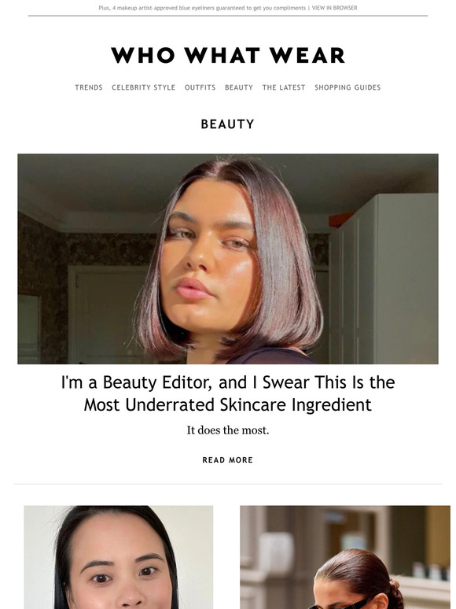
Task: Click the bold Beauty section heading
Action: tap(228, 124)
